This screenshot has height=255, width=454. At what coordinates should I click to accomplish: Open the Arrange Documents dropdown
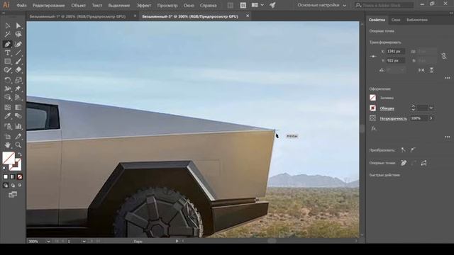pos(258,5)
